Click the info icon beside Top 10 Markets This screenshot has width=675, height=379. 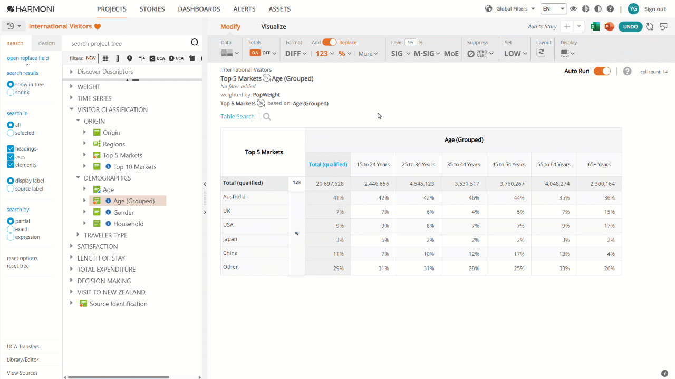[108, 167]
